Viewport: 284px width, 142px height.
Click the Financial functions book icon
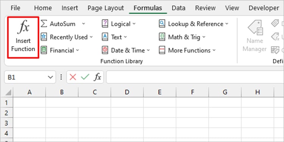(x=44, y=50)
